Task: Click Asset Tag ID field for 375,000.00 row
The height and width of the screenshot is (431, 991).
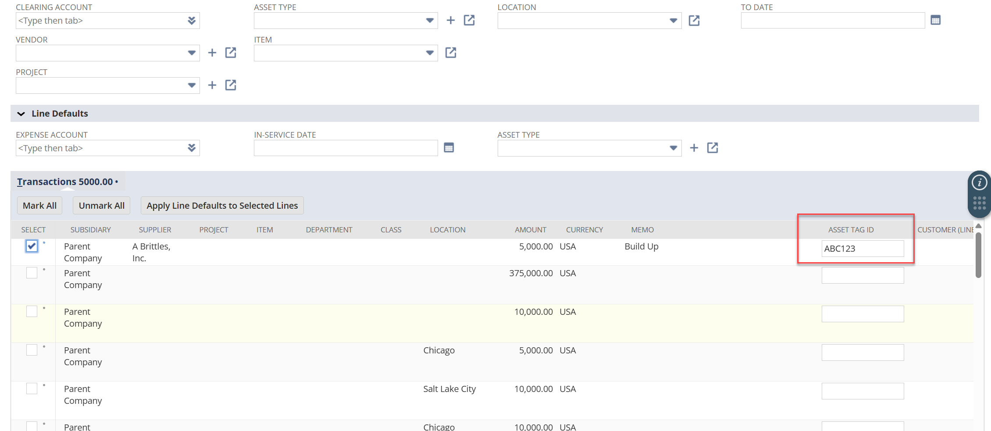Action: (863, 275)
